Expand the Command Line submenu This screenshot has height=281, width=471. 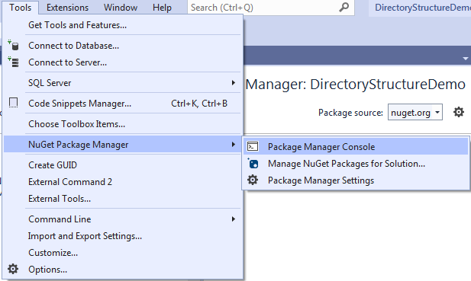(x=123, y=219)
